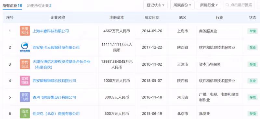
Task: Click the 河北省 region cell
Action: 183,97
